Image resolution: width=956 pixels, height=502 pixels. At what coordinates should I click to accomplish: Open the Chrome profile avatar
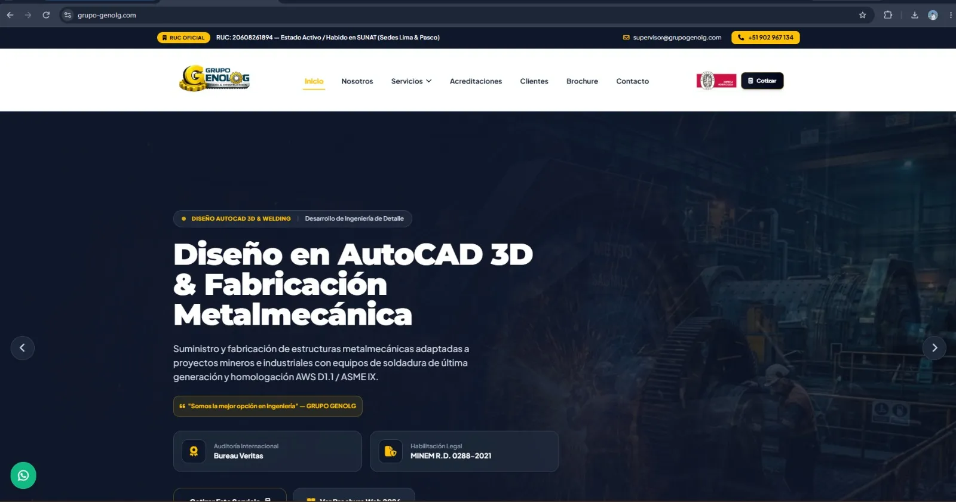pos(933,15)
